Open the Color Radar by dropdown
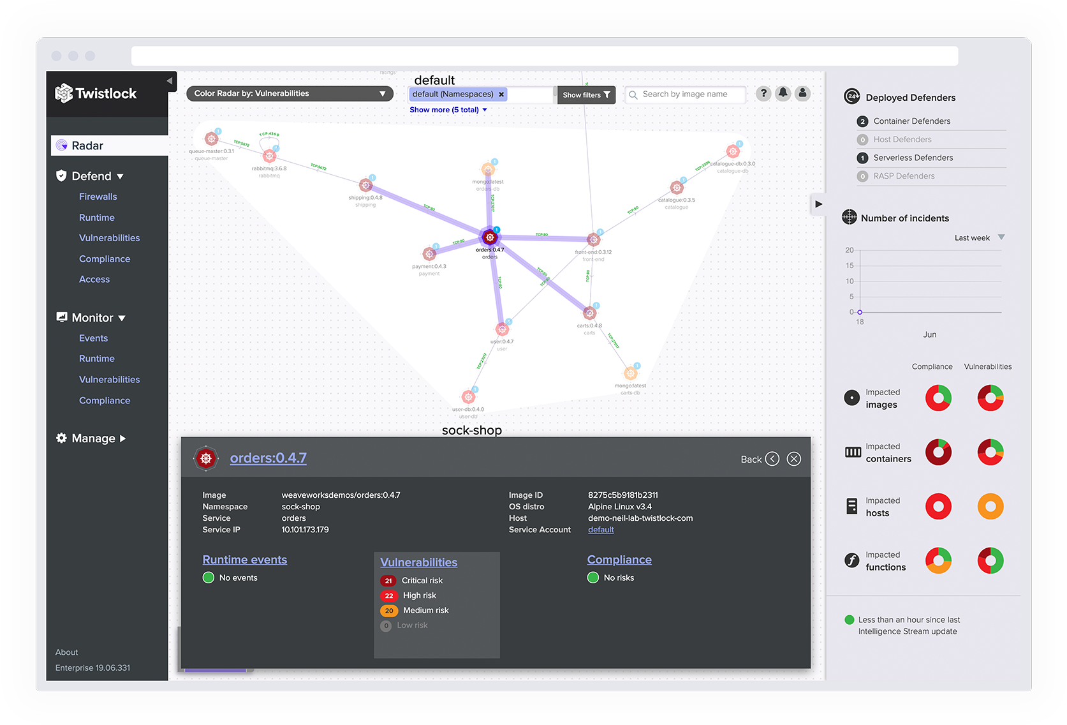 pos(290,94)
